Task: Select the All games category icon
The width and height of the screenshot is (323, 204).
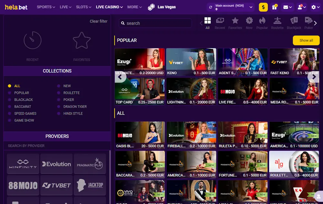Action: [207, 22]
